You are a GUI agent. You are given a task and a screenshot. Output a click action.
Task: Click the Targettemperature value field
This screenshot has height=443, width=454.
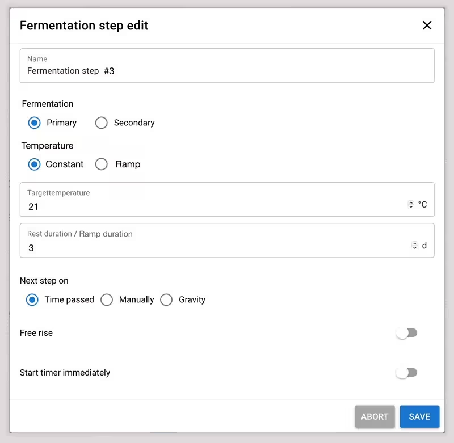click(x=216, y=206)
